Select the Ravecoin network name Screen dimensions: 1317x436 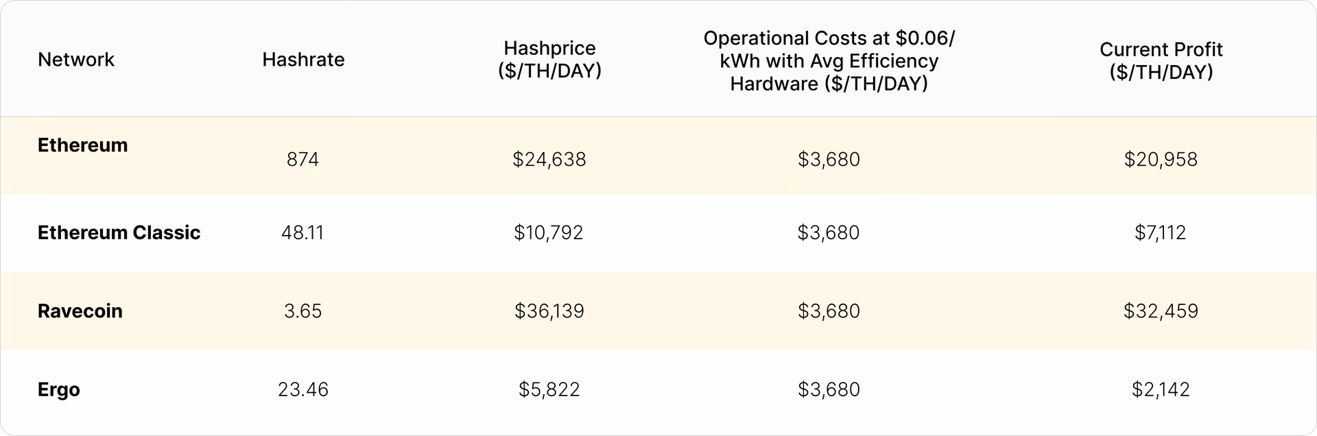click(x=80, y=311)
